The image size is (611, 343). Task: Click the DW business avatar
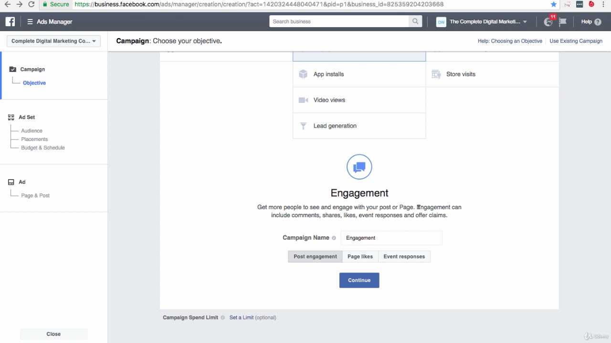pos(441,22)
